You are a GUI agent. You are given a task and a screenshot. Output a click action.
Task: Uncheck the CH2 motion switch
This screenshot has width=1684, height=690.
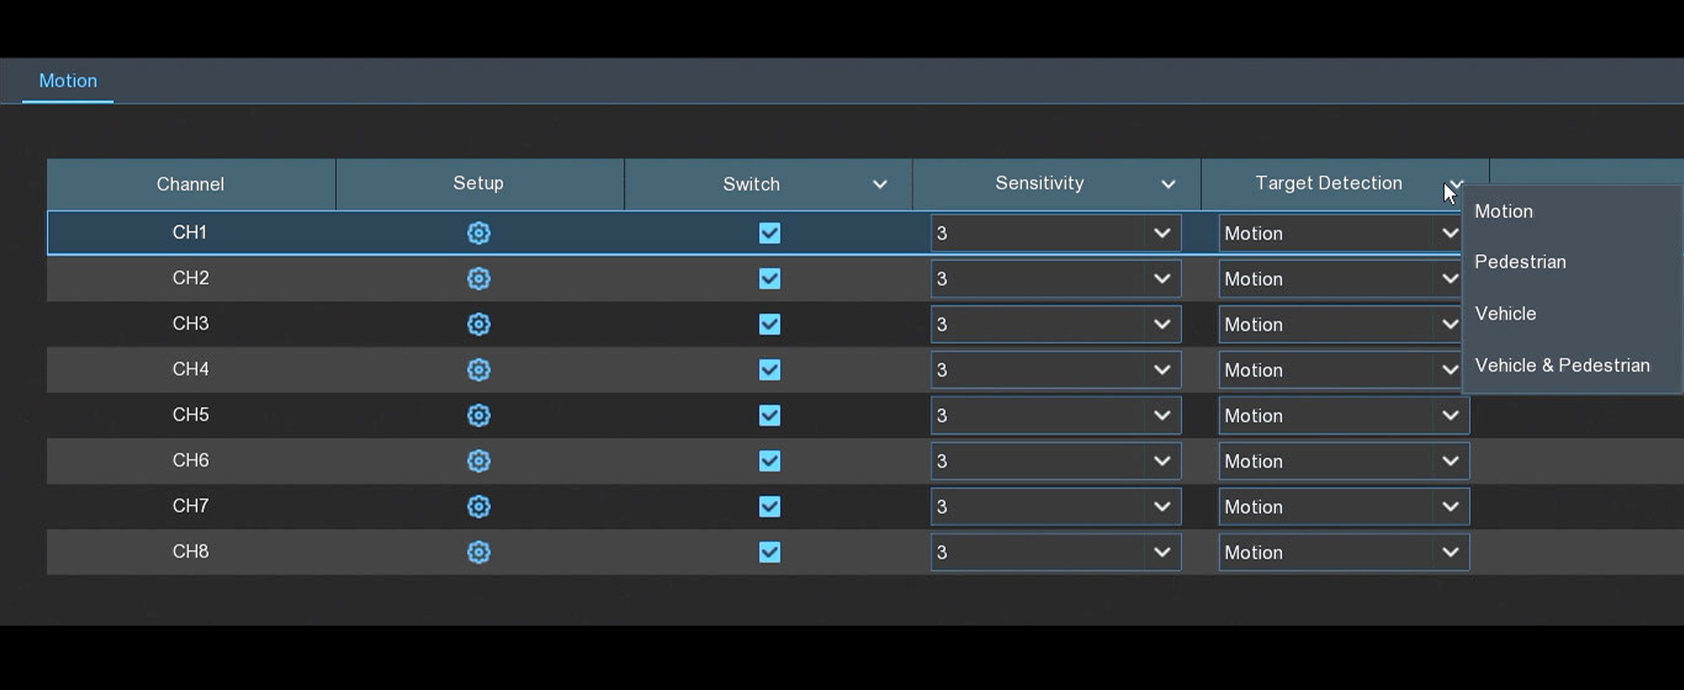770,279
